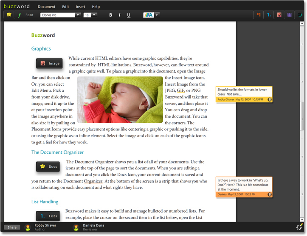Open the font family dropdown arrow
The height and width of the screenshot is (236, 307).
click(x=78, y=15)
